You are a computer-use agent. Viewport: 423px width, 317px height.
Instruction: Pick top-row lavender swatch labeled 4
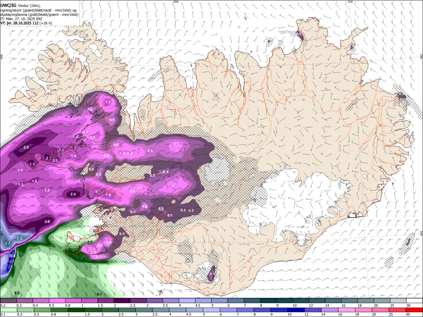187,301
